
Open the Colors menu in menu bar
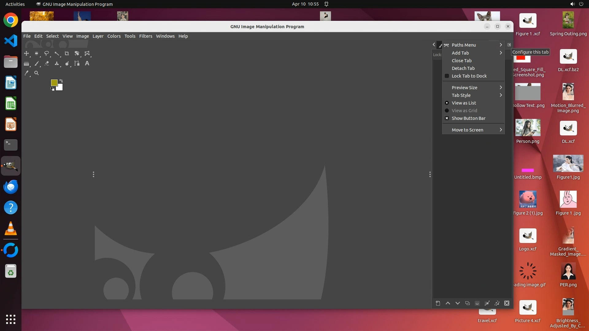(x=114, y=36)
